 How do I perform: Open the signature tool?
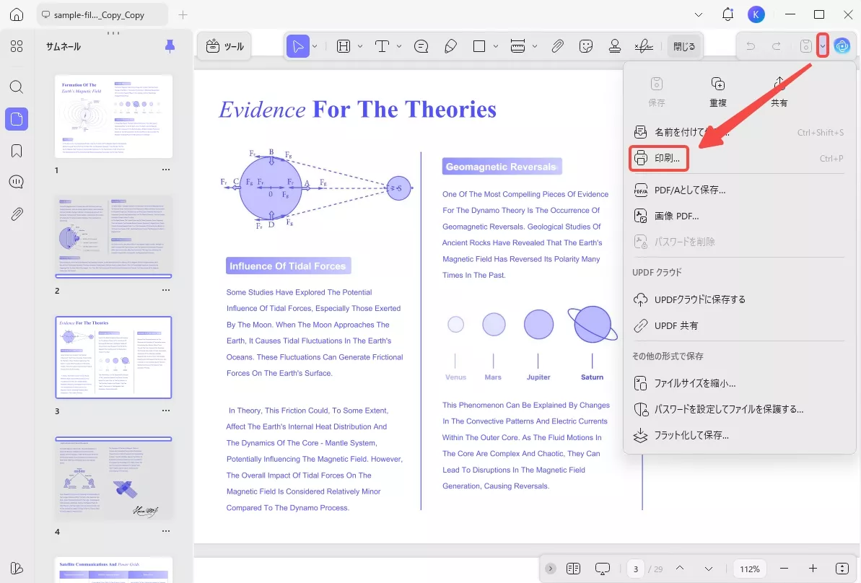pyautogui.click(x=644, y=46)
